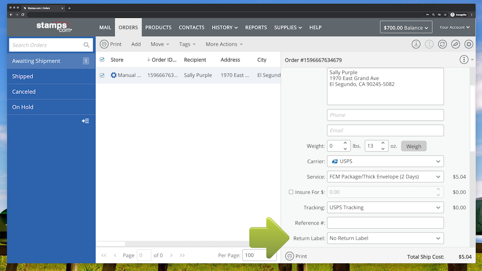Increase the pounds weight stepper
The width and height of the screenshot is (482, 271).
tap(346, 143)
